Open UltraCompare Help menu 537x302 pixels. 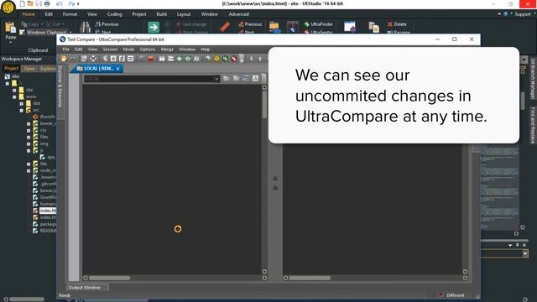point(205,49)
